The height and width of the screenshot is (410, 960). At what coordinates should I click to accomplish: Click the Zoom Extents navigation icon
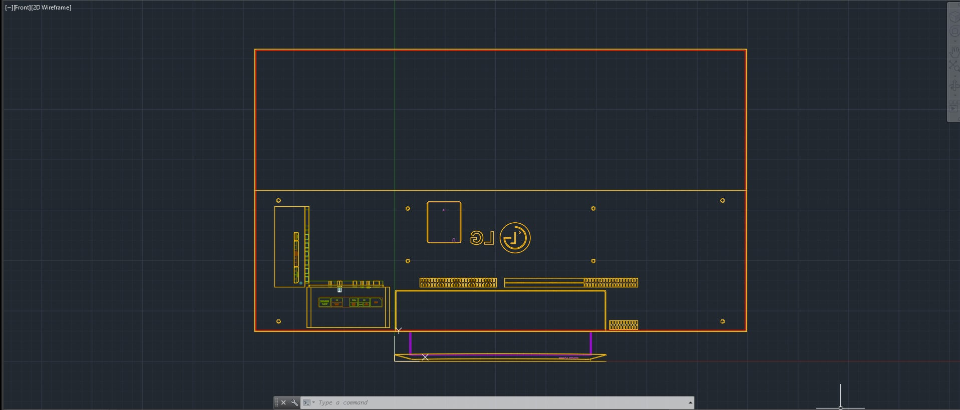click(953, 66)
